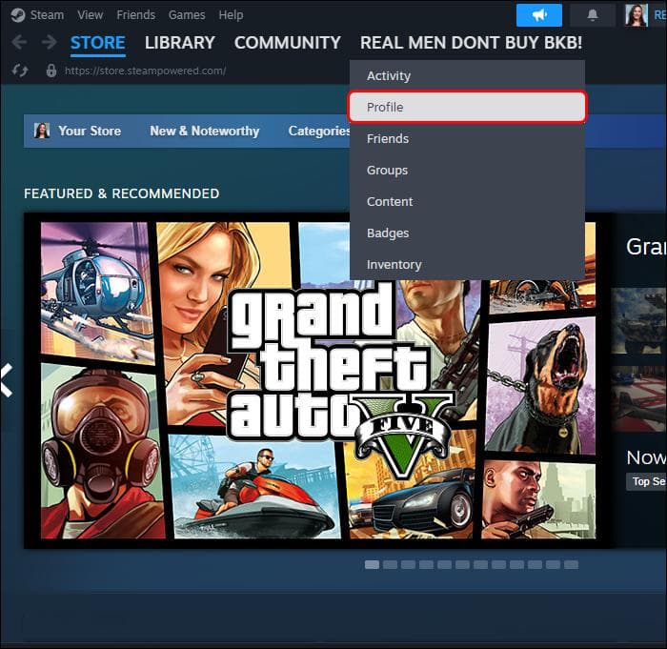Open the View menu
Image resolution: width=667 pixels, height=649 pixels.
coord(91,15)
